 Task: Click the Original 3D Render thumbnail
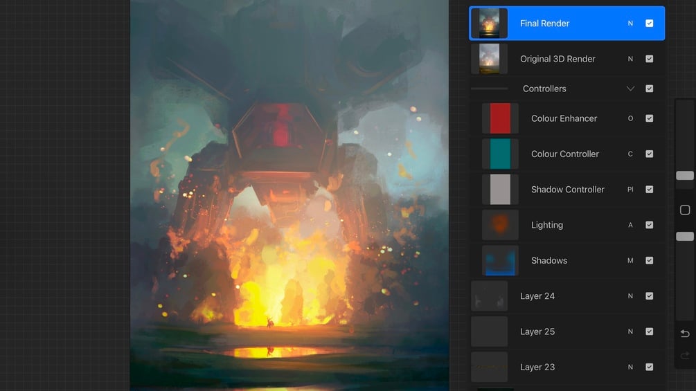(x=489, y=59)
